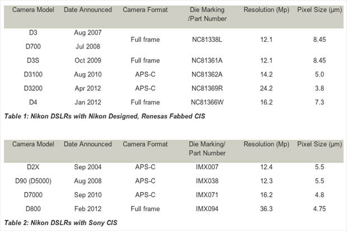Select the D4 camera model cell
Viewport: 347px width, 231px height.
[33, 102]
